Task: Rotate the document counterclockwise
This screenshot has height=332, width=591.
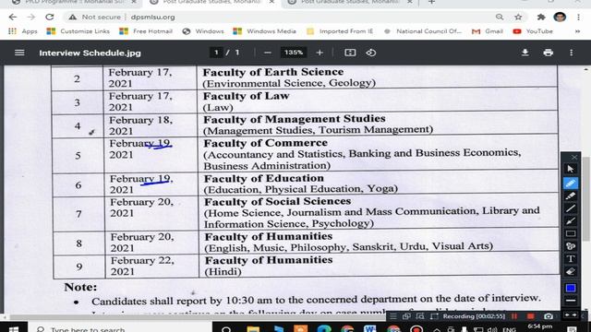Action: [x=371, y=53]
